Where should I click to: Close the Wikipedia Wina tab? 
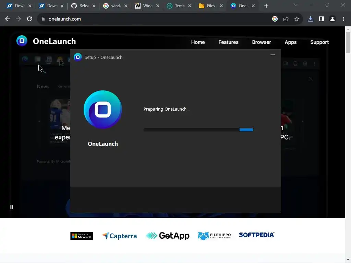[158, 6]
